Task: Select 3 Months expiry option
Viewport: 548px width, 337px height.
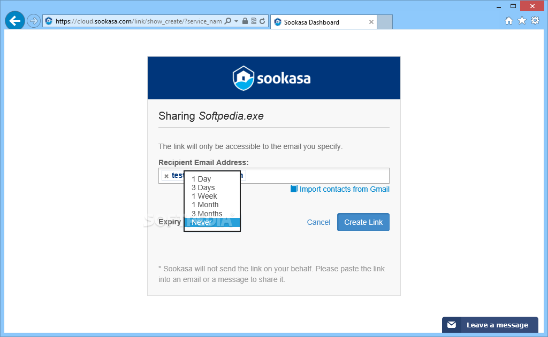Action: coord(212,214)
